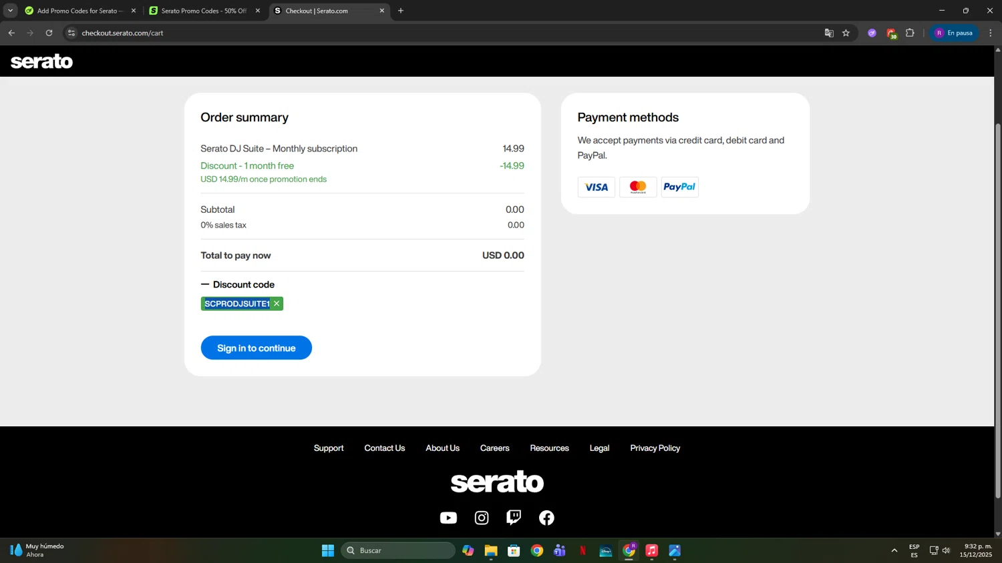The height and width of the screenshot is (563, 1002).
Task: Open the ESP language input switcher
Action: tap(914, 550)
